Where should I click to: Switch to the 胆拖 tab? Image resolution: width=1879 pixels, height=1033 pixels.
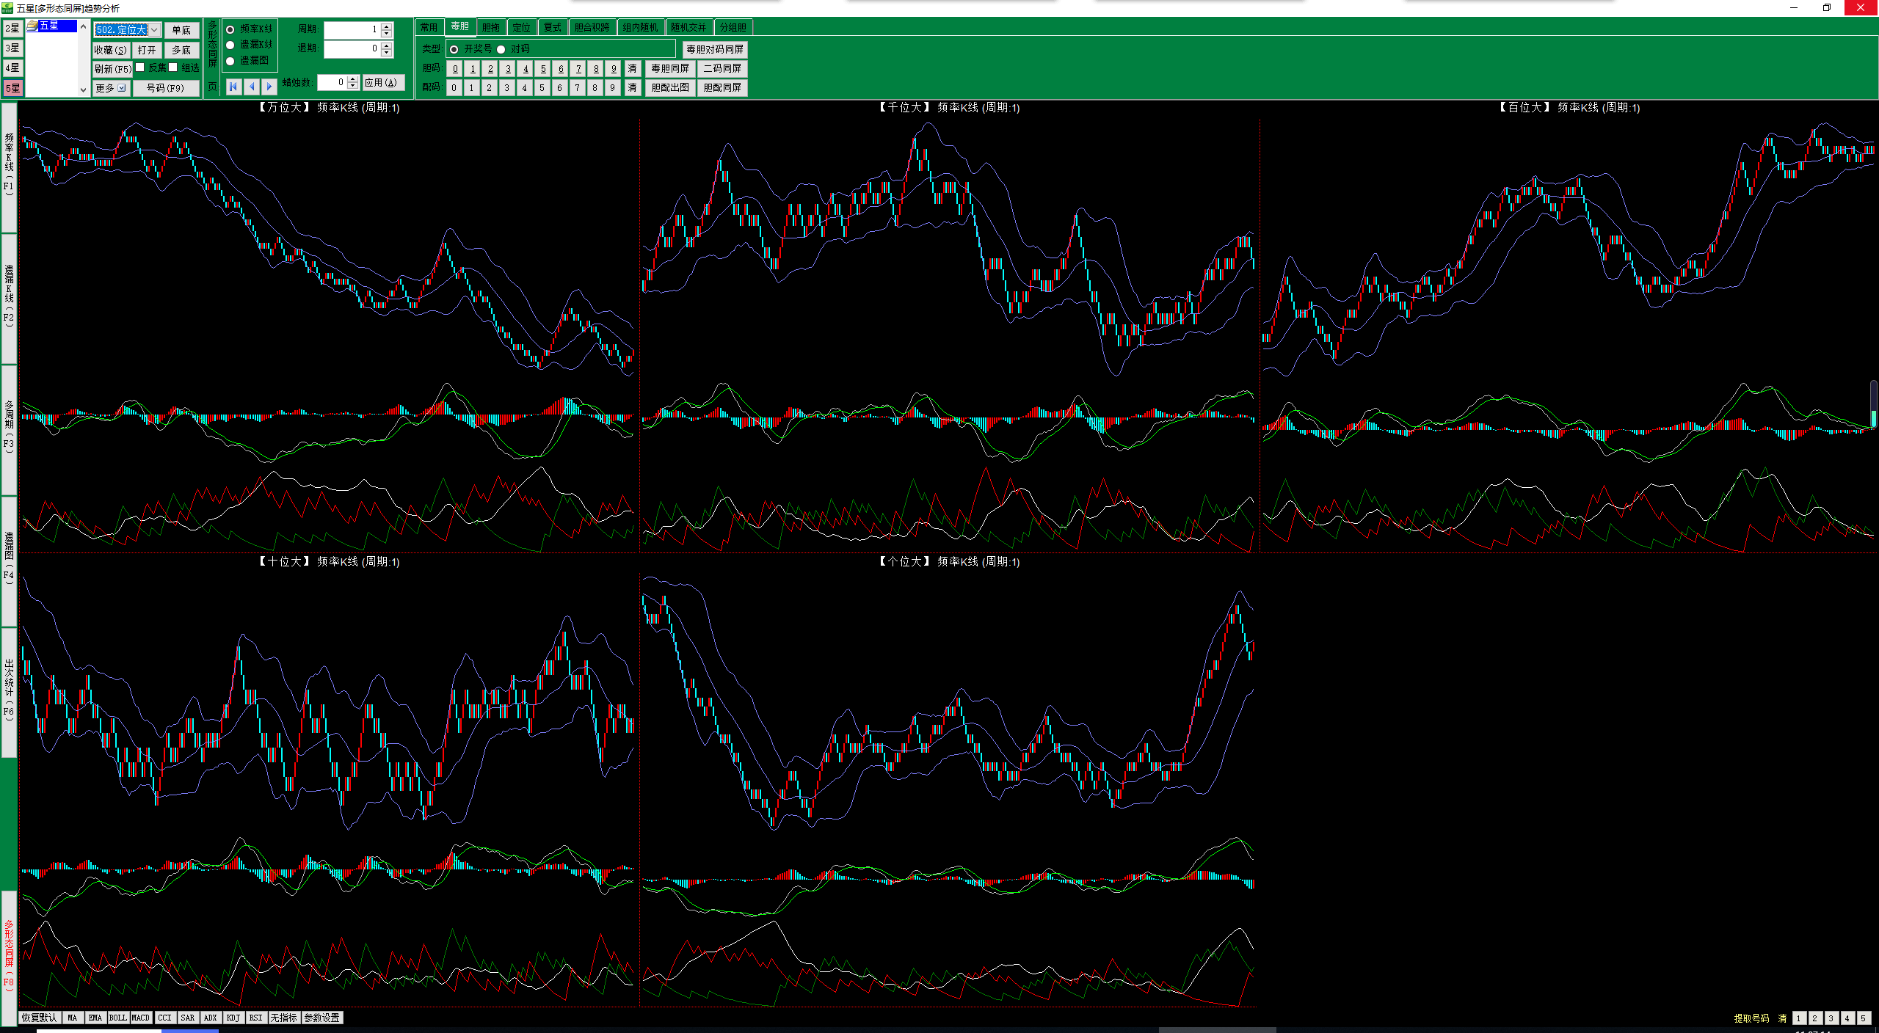(490, 27)
